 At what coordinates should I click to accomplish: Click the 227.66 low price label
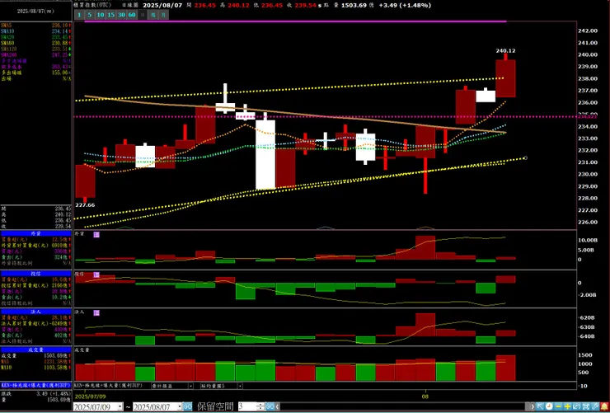tap(86, 205)
